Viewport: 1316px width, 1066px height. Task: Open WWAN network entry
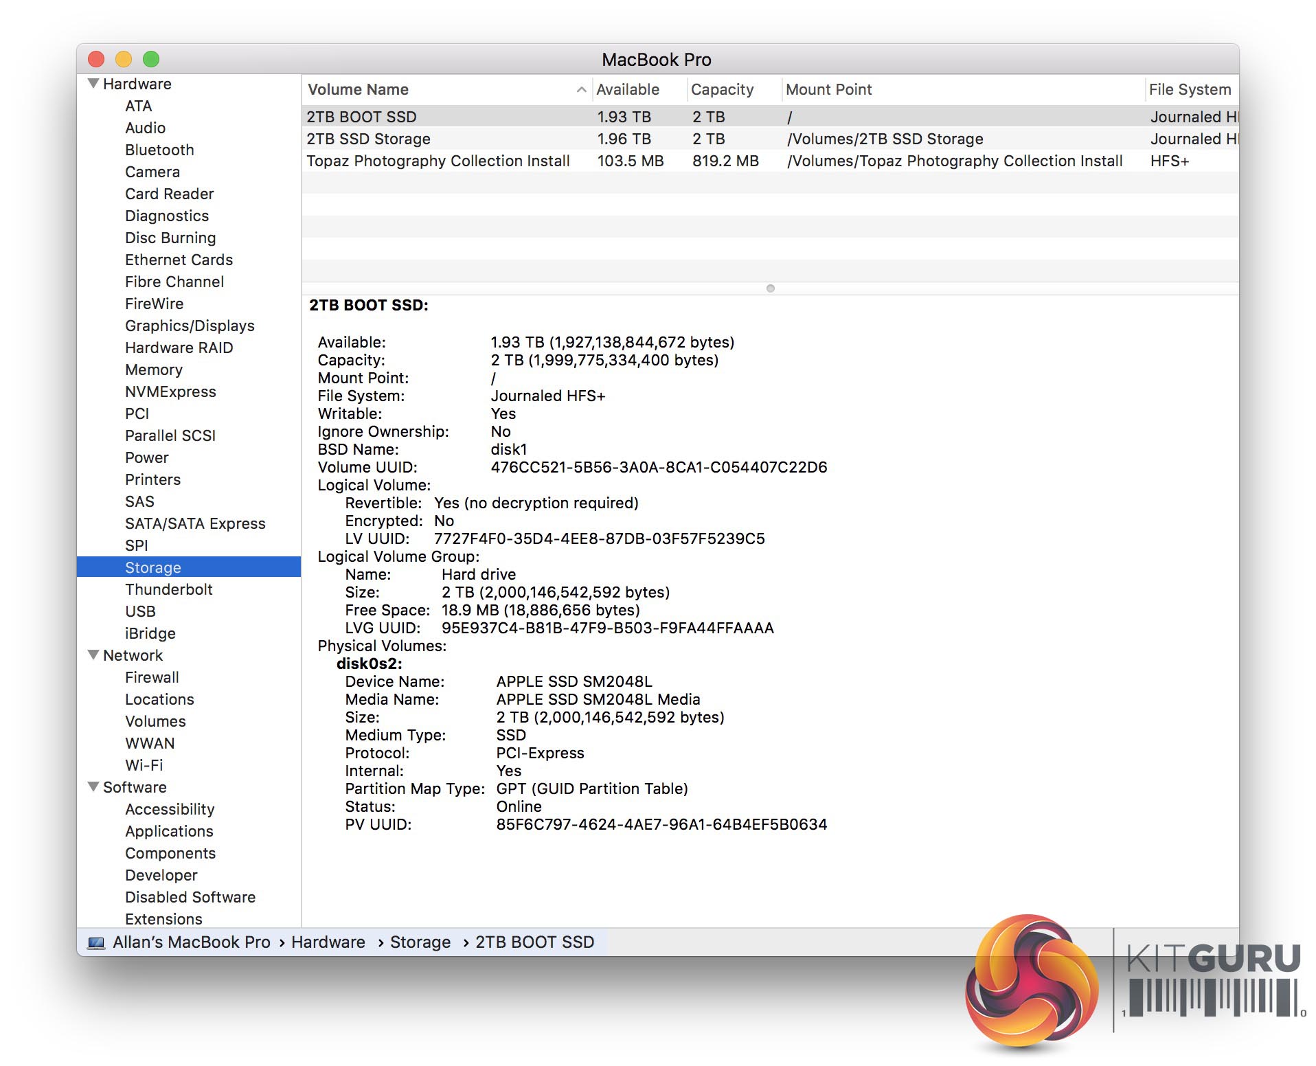[150, 743]
